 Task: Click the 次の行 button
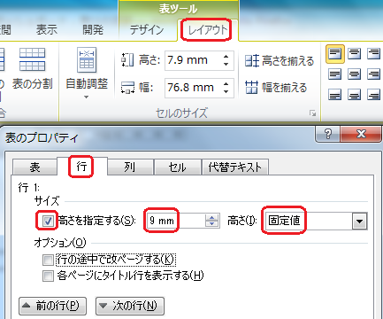point(130,306)
